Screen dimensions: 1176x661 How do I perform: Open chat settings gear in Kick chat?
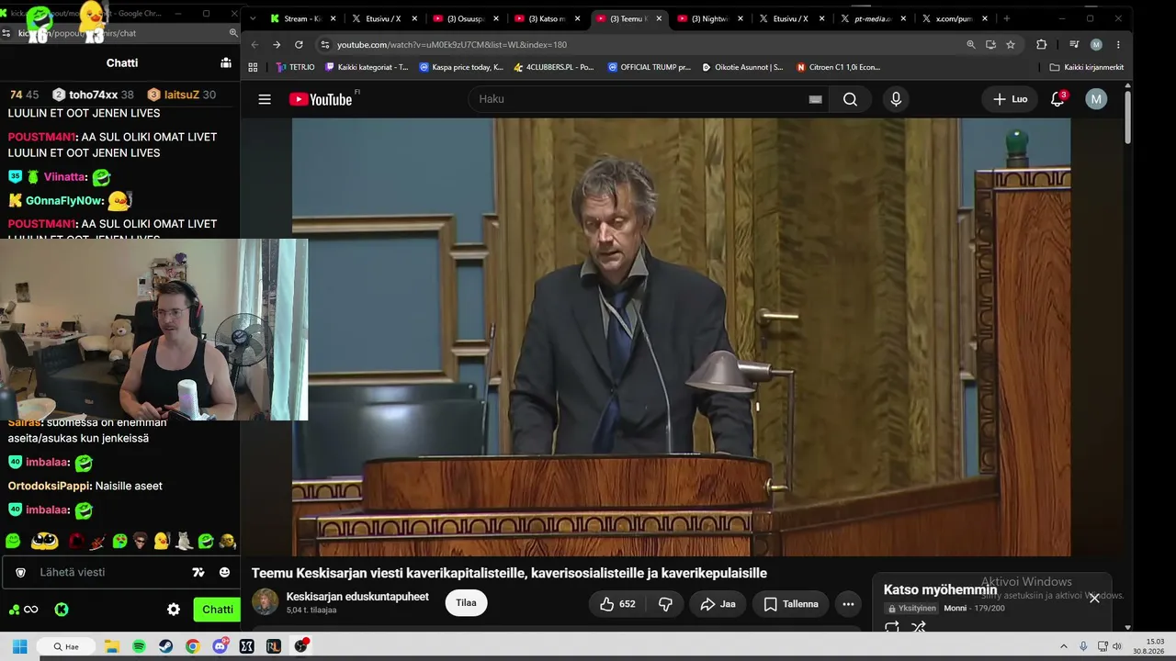pyautogui.click(x=174, y=610)
